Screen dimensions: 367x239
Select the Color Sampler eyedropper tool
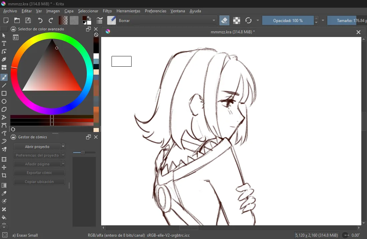(4, 193)
